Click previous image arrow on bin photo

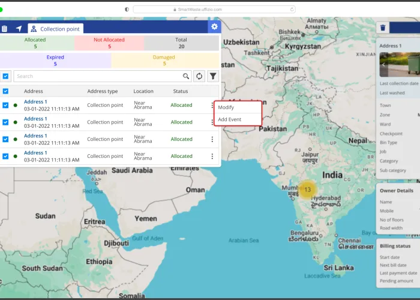pos(384,64)
